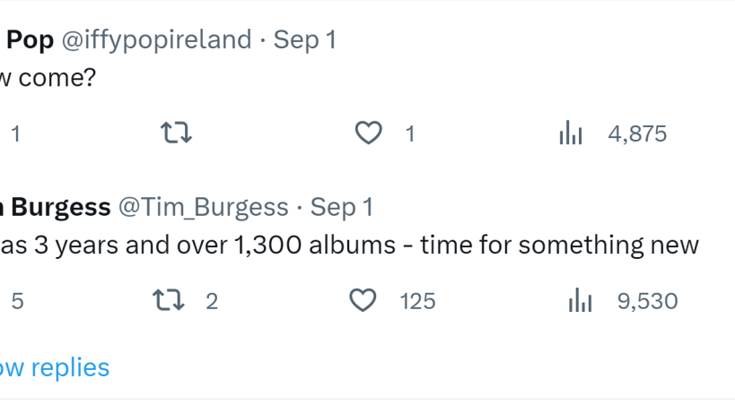Open @Tim_Burgess profile handle
Viewport: 735px width, 405px height.
[x=204, y=207]
